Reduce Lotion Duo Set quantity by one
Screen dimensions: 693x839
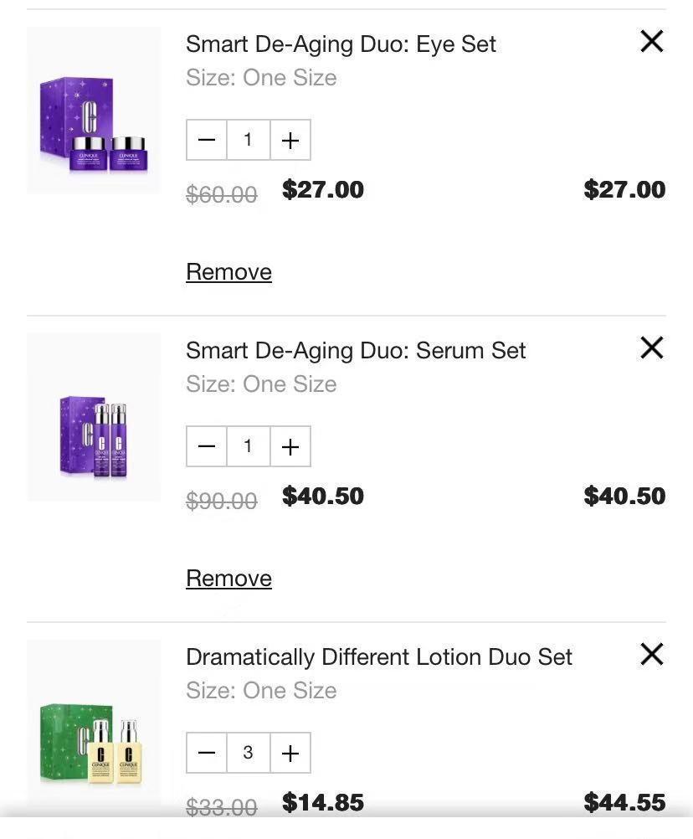click(207, 753)
